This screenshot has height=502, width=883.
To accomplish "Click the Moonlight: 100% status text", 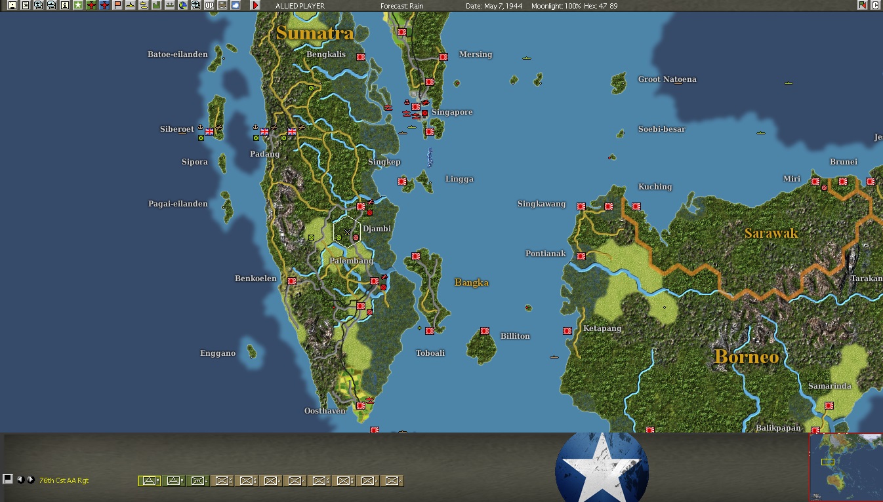I will pyautogui.click(x=556, y=6).
